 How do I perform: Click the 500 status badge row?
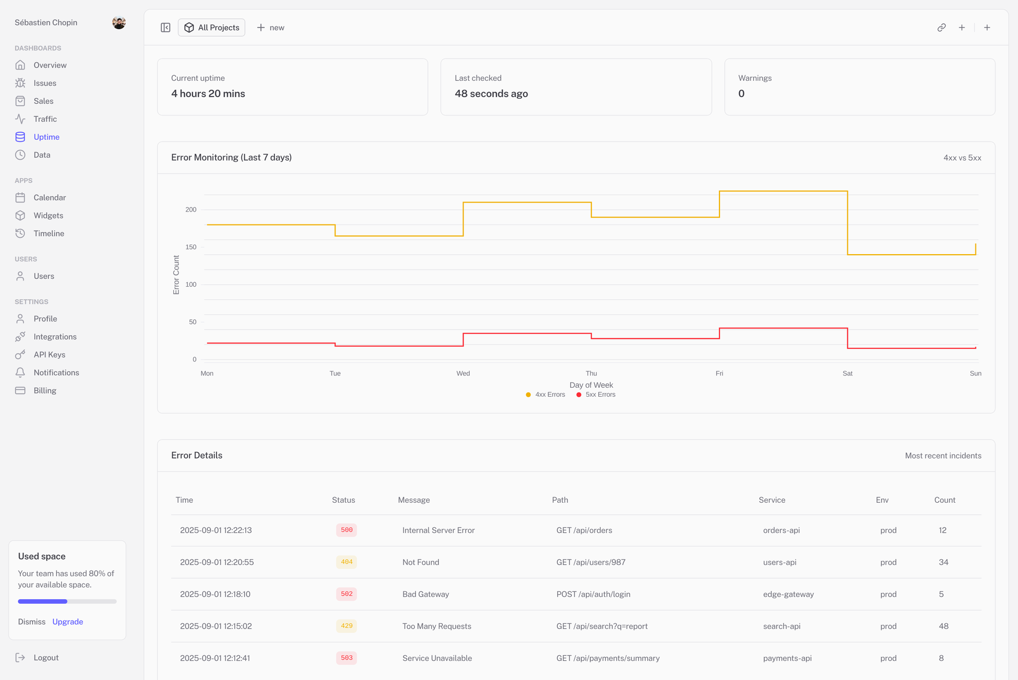tap(346, 530)
